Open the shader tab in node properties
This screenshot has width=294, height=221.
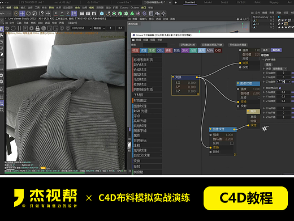tap(276, 50)
